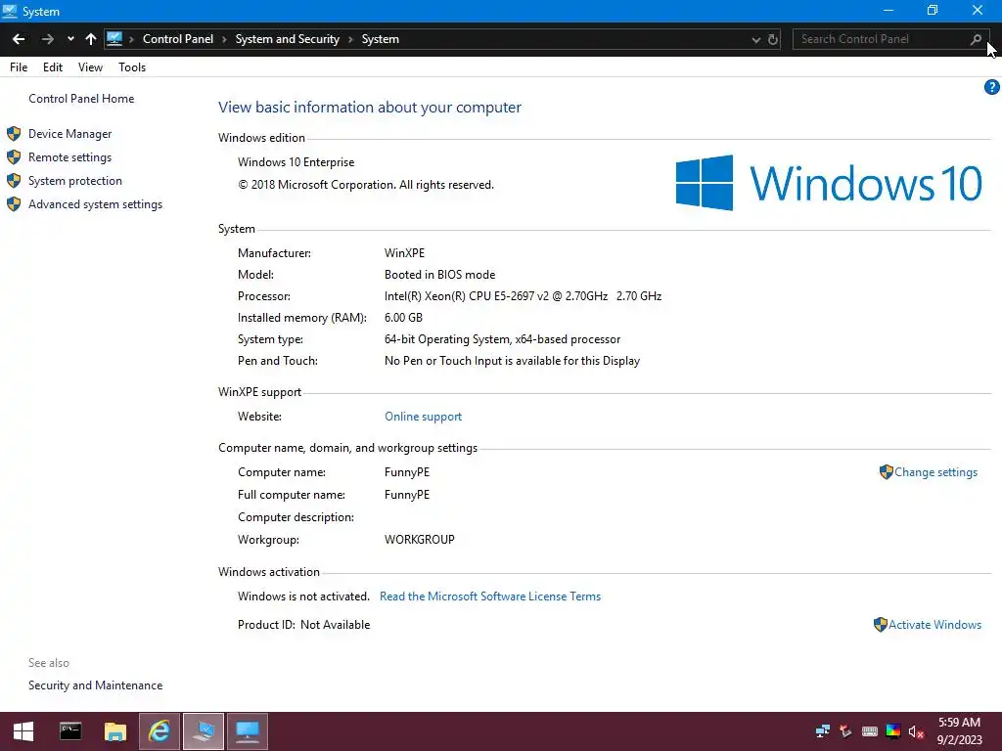This screenshot has width=1002, height=751.
Task: Click the manufacturer value WinXPE
Action: [404, 253]
